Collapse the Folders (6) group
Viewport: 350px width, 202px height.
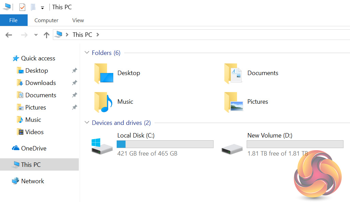[x=87, y=53]
